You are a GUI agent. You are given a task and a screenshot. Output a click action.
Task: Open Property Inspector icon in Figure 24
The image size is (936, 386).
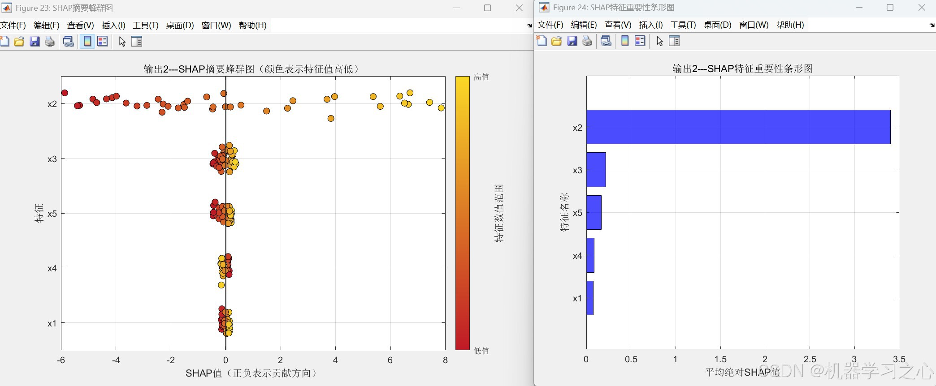pos(674,41)
